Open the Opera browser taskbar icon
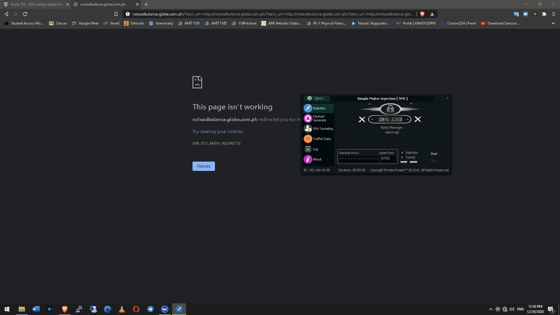Image resolution: width=560 pixels, height=315 pixels. tap(136, 309)
